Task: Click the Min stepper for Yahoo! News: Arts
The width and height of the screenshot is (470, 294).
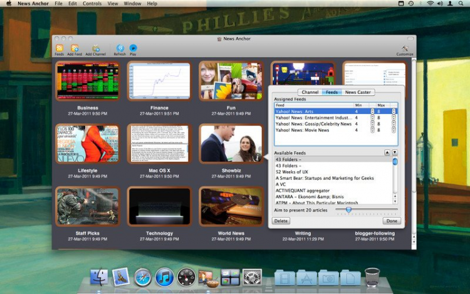Action: pos(372,112)
